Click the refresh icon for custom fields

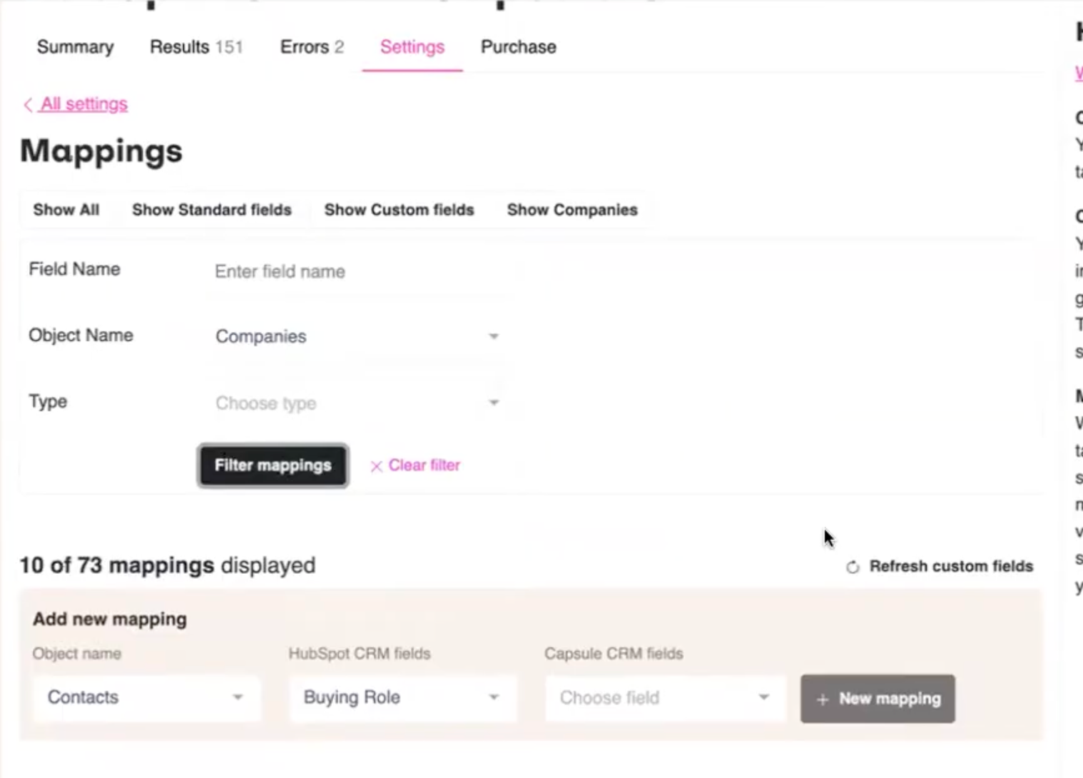point(853,567)
